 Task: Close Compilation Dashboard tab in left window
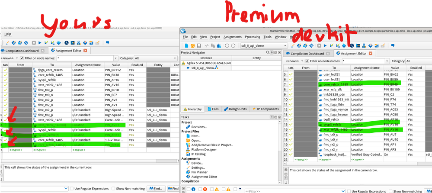(42, 51)
